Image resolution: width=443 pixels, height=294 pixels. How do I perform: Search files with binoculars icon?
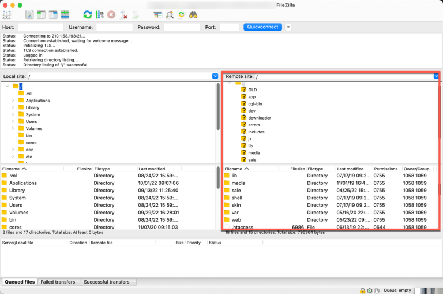tap(193, 15)
